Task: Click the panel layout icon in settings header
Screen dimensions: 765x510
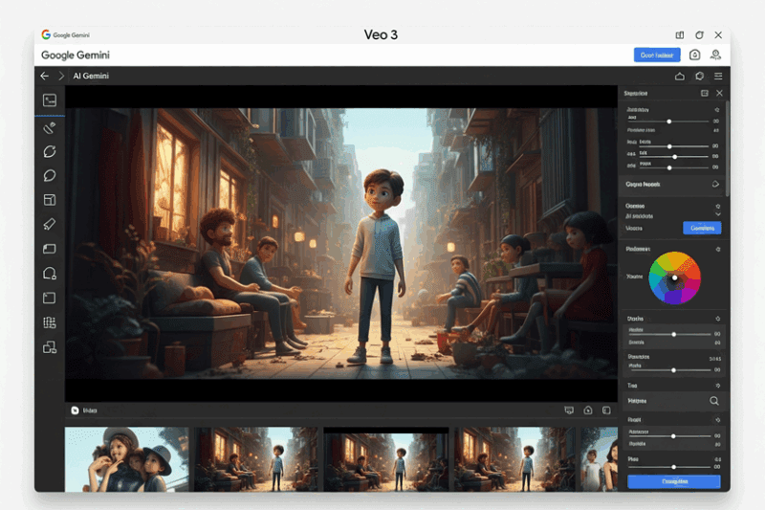Action: [x=705, y=93]
